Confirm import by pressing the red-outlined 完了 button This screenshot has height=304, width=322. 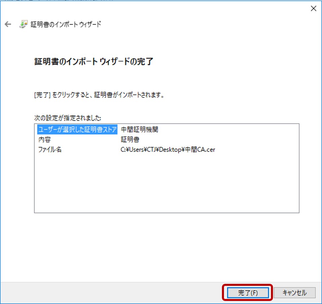tap(248, 292)
